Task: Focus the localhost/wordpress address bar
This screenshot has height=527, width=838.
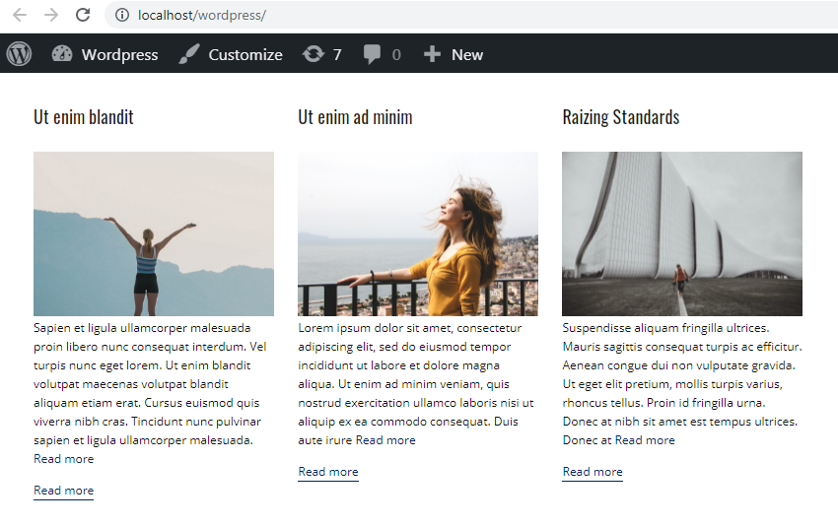Action: 470,15
